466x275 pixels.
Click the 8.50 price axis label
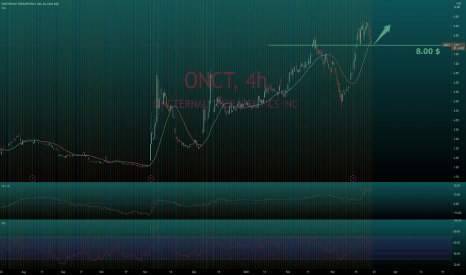(456, 35)
